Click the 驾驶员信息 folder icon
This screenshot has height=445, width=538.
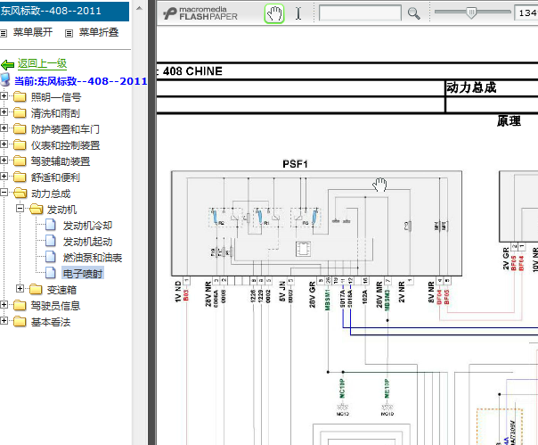(x=20, y=305)
